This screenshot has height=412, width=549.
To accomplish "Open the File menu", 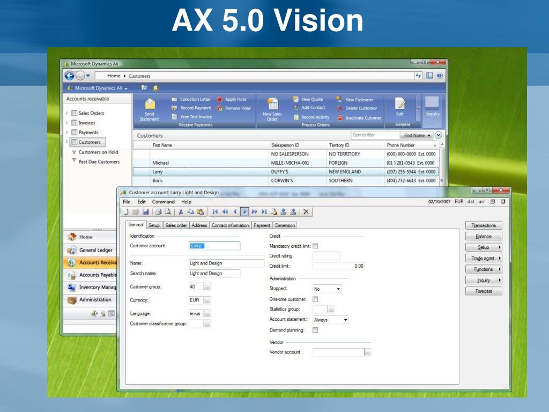I will [x=127, y=202].
